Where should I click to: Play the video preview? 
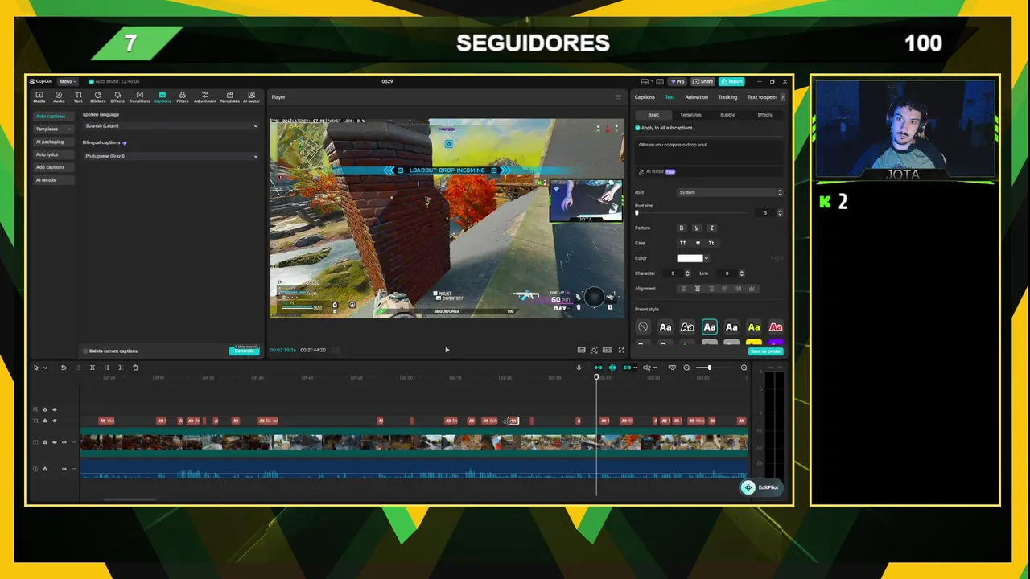pos(447,350)
